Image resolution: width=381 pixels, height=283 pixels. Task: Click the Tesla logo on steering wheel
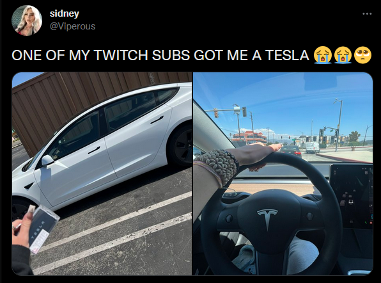click(x=267, y=218)
